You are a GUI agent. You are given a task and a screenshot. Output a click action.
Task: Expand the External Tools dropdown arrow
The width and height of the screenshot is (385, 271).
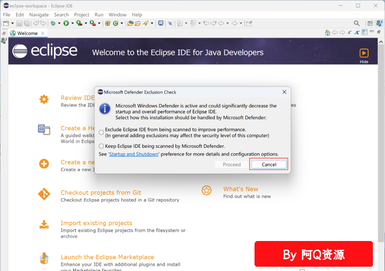point(99,23)
